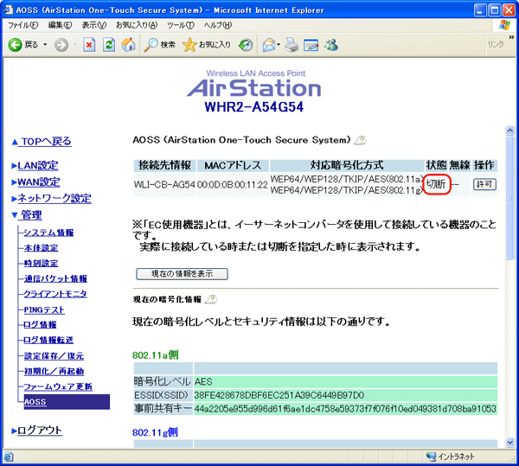The image size is (519, 466).
Task: Click the 802.11a側 section heading
Action: (x=155, y=355)
